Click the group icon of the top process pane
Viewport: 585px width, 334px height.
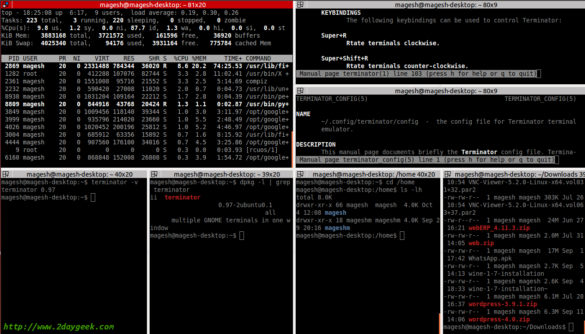coord(5,4)
